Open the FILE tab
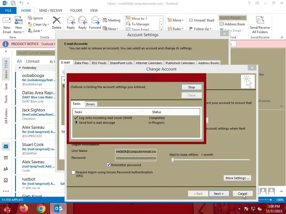Screen dimensions: 286x214 (x=8, y=10)
